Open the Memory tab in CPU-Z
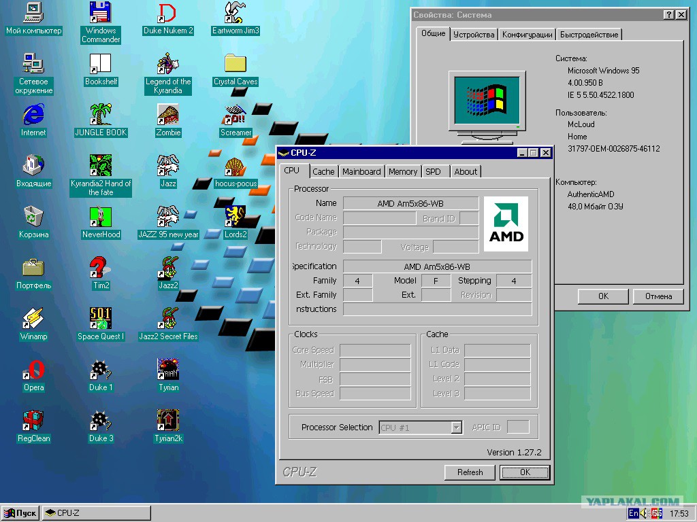The width and height of the screenshot is (697, 522). (x=403, y=172)
